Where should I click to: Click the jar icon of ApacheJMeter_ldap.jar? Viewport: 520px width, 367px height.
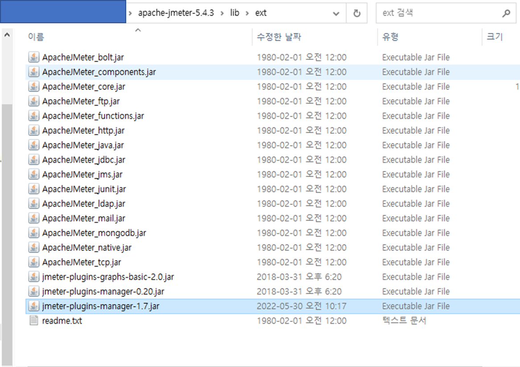33,203
